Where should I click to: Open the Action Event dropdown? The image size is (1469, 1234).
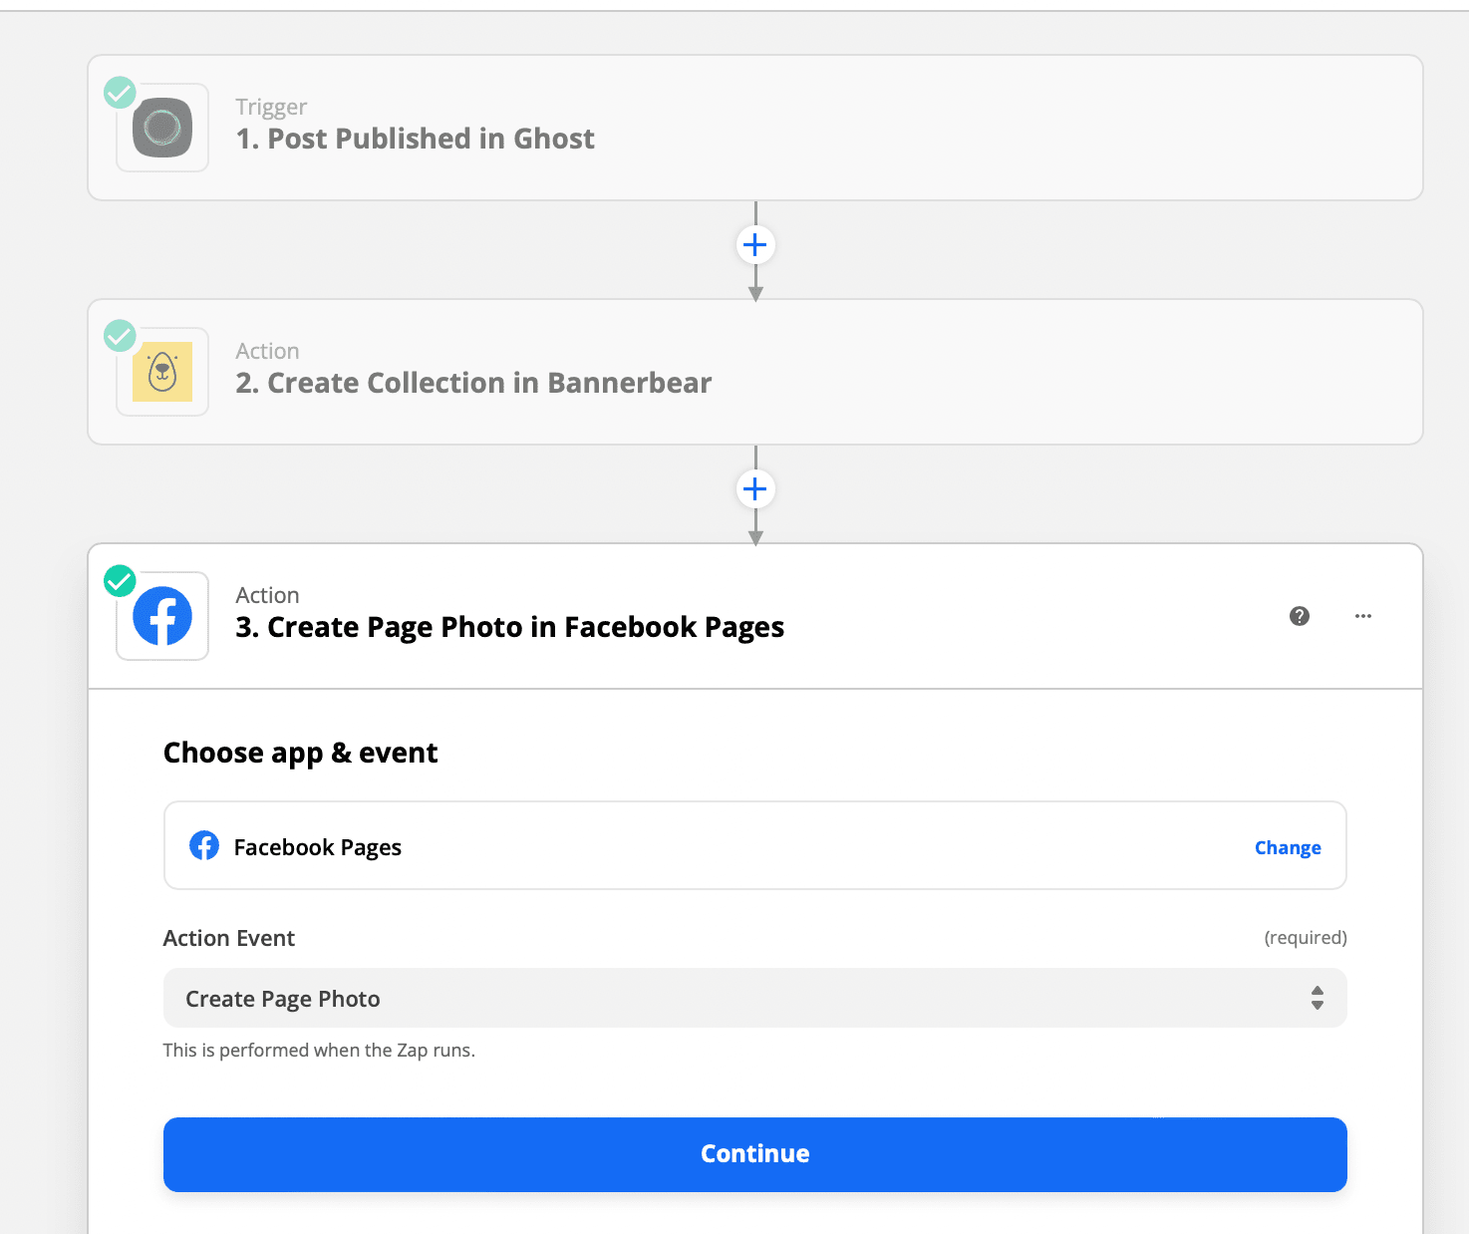pos(755,998)
